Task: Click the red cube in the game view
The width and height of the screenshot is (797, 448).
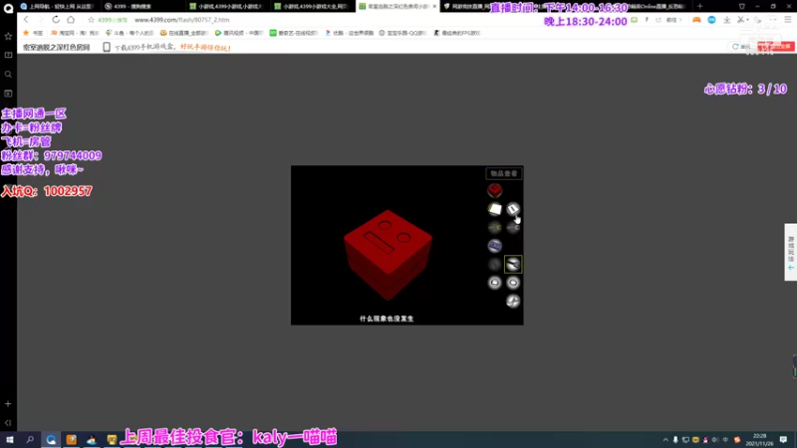Action: [x=388, y=254]
